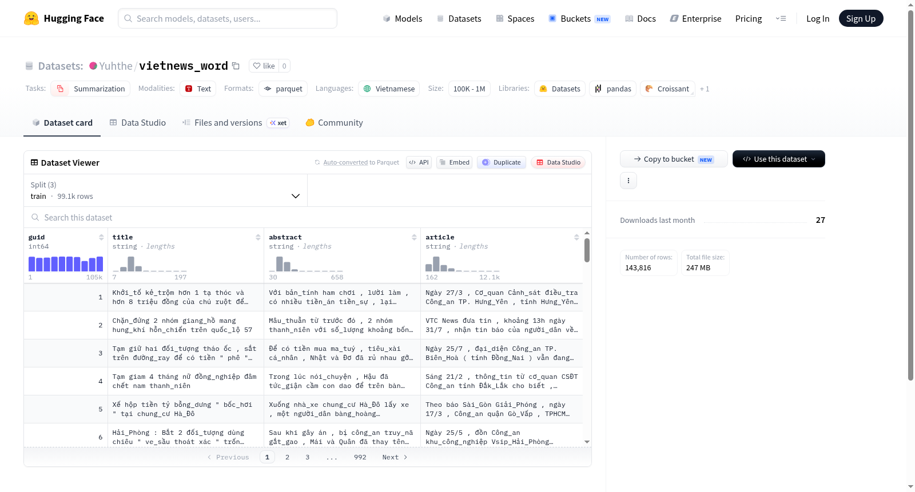The height and width of the screenshot is (492, 915).
Task: Select abstract cell 'Trong lúc nói_chuyện'
Action: (x=342, y=381)
